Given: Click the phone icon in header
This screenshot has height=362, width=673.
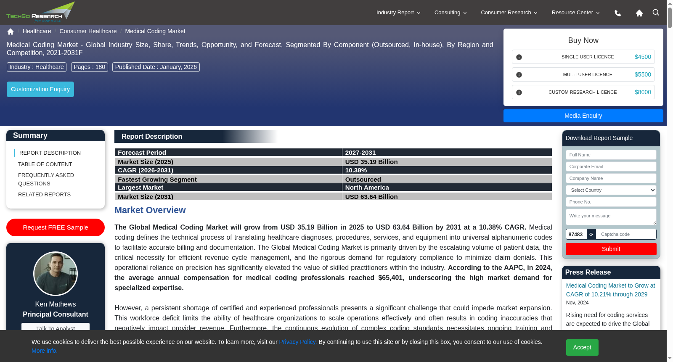Looking at the screenshot, I should pyautogui.click(x=618, y=13).
